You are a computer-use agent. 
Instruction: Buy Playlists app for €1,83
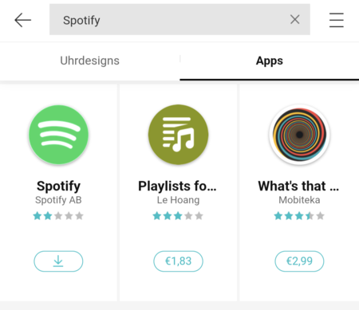(x=178, y=261)
